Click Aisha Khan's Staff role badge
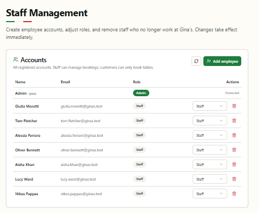The width and height of the screenshot is (258, 213). (x=140, y=164)
